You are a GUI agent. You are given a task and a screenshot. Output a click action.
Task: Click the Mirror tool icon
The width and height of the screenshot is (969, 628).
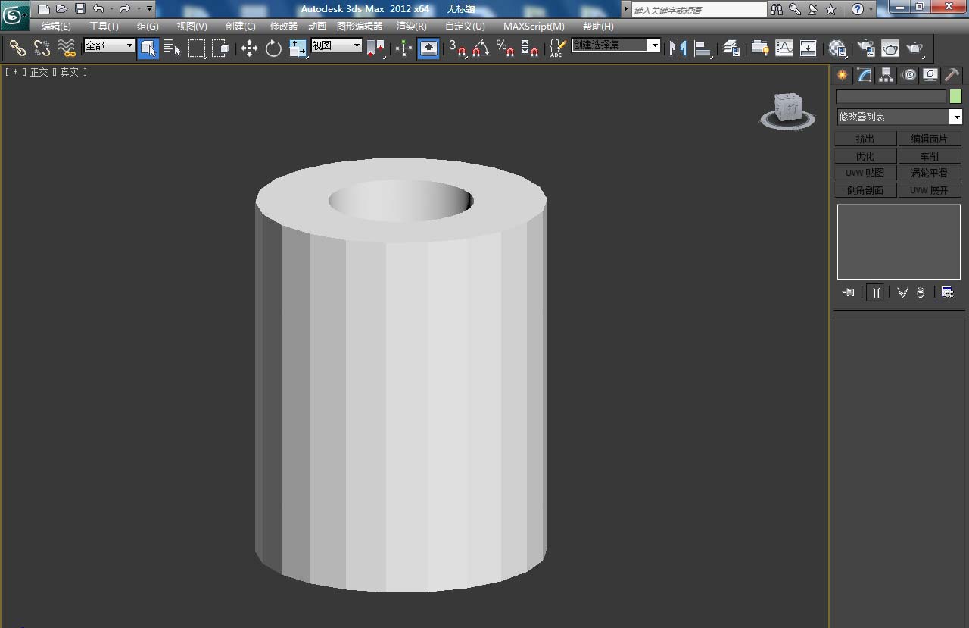[678, 48]
